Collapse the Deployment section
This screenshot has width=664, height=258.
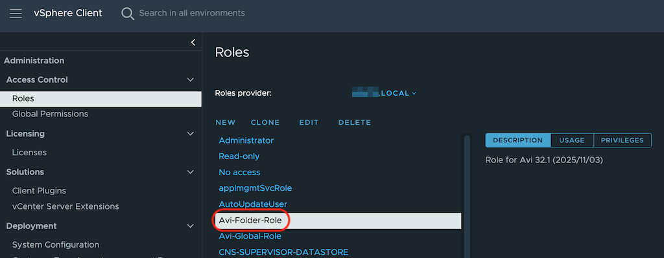[191, 226]
